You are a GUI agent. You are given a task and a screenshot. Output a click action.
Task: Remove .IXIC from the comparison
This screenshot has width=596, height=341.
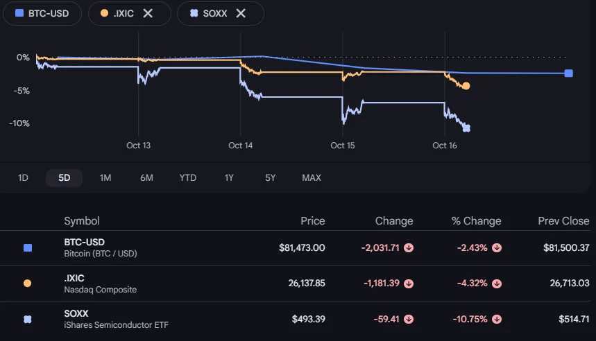point(148,13)
